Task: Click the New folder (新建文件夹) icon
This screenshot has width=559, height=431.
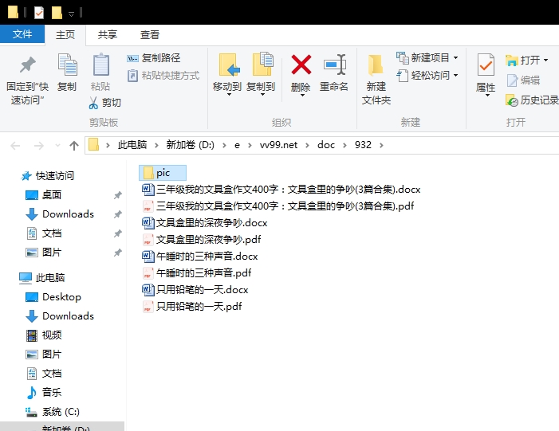Action: click(x=376, y=65)
